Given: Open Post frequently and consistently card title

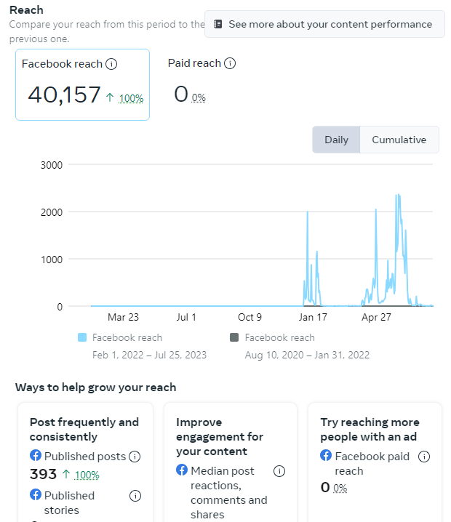Looking at the screenshot, I should tap(84, 430).
